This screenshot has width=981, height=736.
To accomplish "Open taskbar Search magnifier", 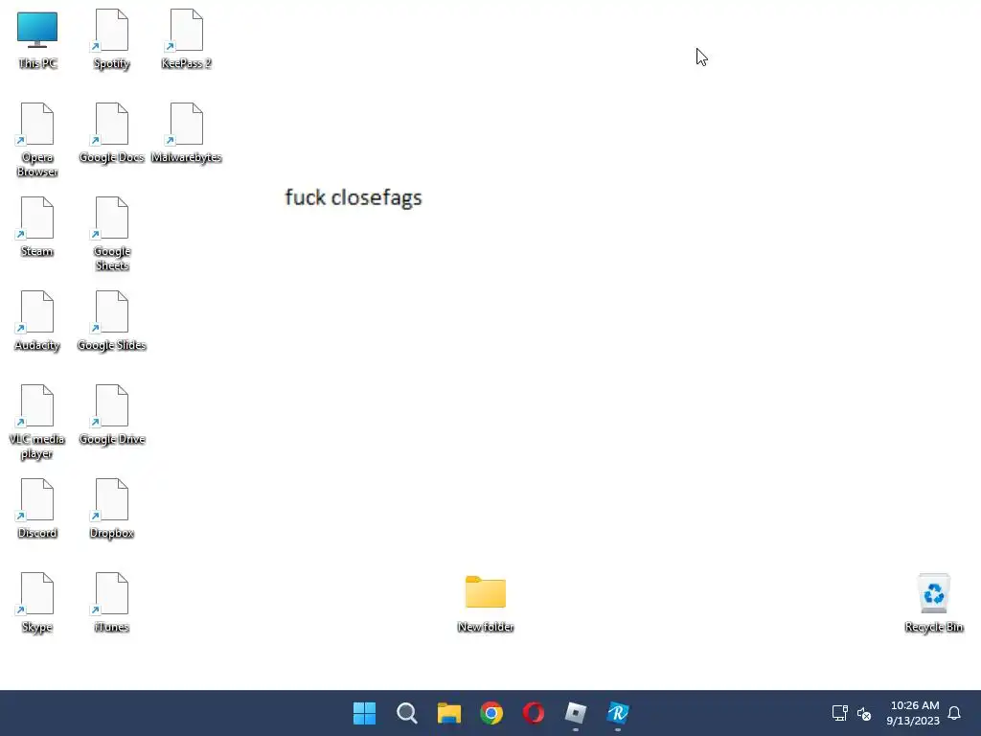I will pos(406,713).
